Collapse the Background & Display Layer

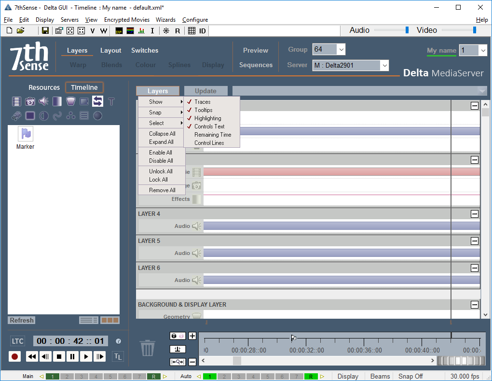475,304
